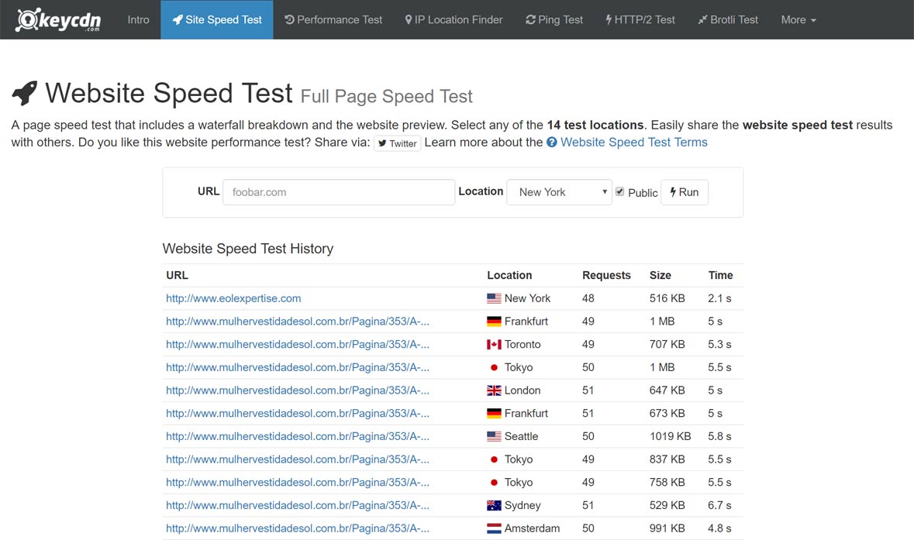Open the eolexpertise.com history link
This screenshot has width=914, height=540.
pyautogui.click(x=233, y=298)
